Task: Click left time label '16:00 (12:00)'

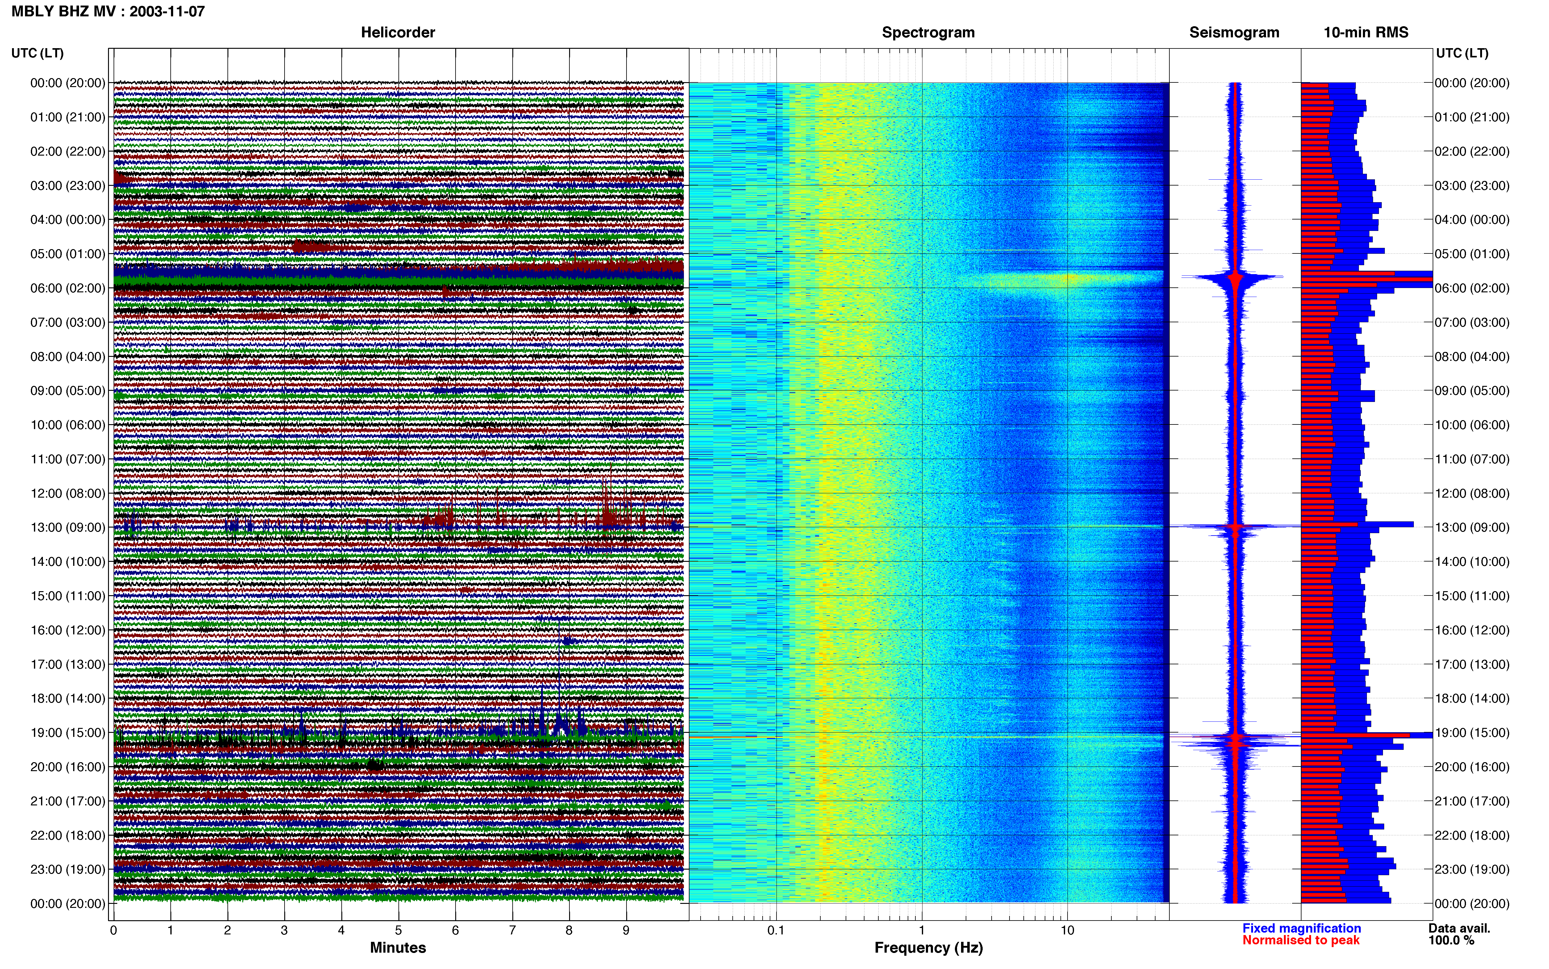Action: 68,630
